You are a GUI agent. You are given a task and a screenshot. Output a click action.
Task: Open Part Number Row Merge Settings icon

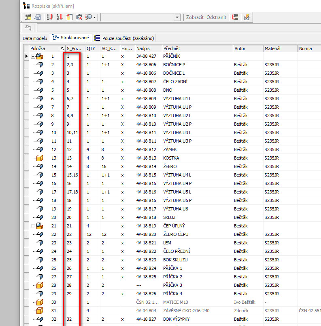[235, 17]
